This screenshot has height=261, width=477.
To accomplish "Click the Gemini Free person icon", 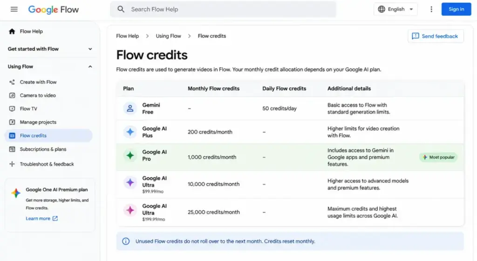I will click(130, 108).
